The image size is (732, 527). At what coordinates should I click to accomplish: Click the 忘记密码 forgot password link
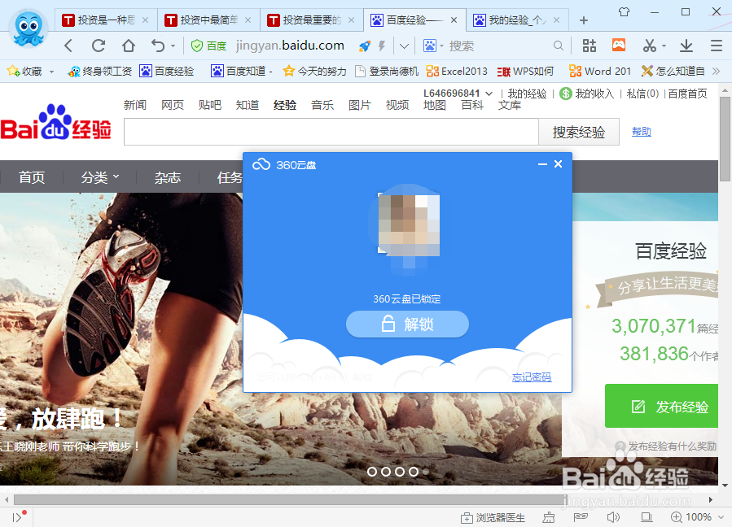pyautogui.click(x=531, y=377)
